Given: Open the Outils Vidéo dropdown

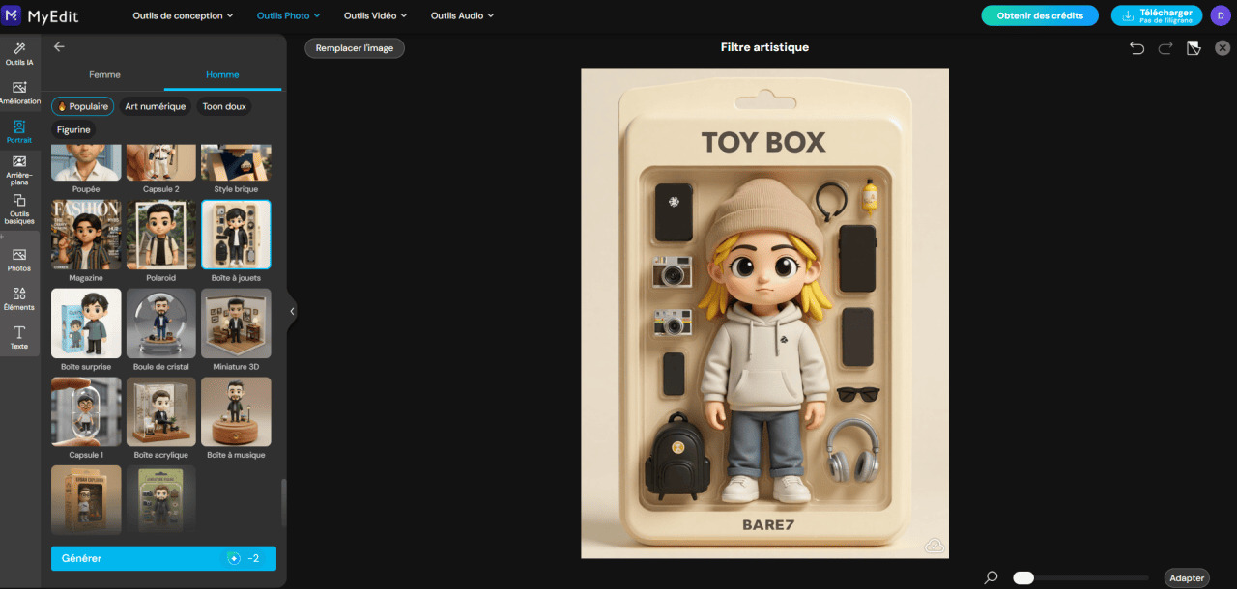Looking at the screenshot, I should [376, 15].
